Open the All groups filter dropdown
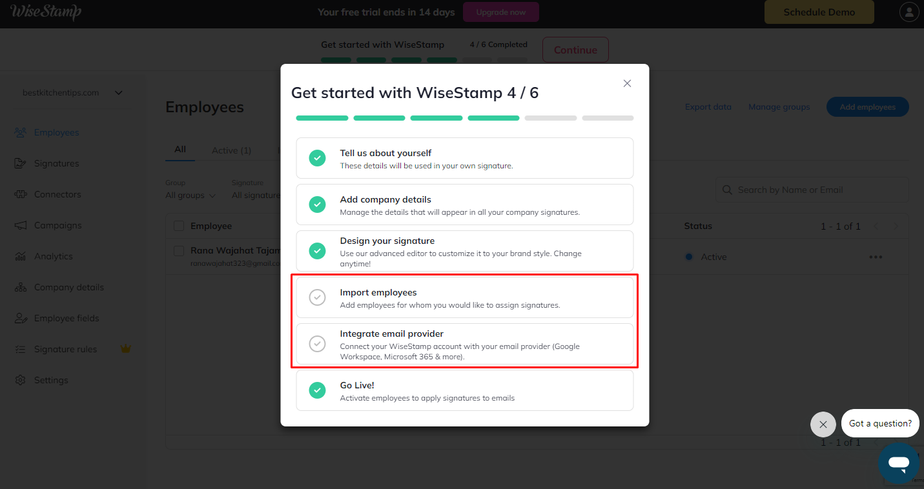This screenshot has height=489, width=924. (190, 195)
